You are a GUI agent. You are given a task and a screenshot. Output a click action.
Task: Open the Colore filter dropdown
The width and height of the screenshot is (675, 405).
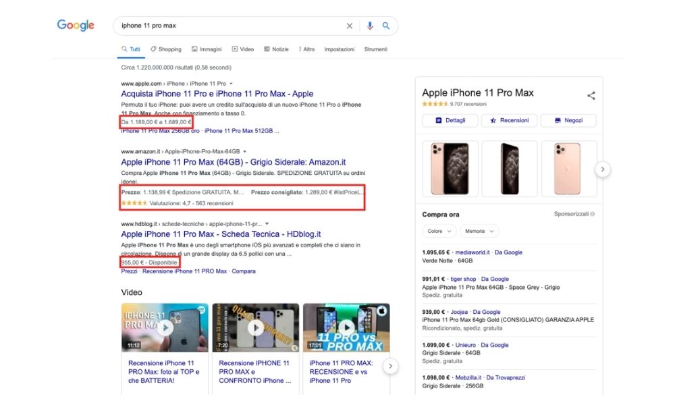[x=439, y=231]
